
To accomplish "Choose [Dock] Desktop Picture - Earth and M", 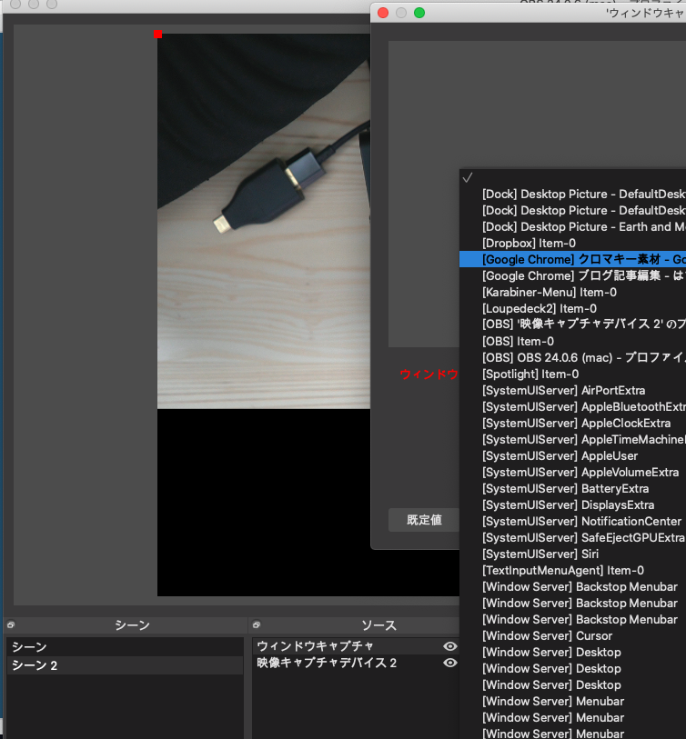I will point(573,226).
